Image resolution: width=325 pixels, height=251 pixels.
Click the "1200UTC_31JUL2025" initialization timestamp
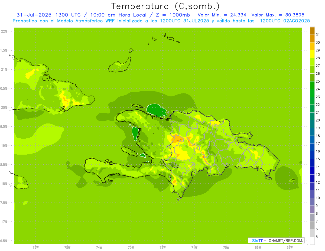184,21
